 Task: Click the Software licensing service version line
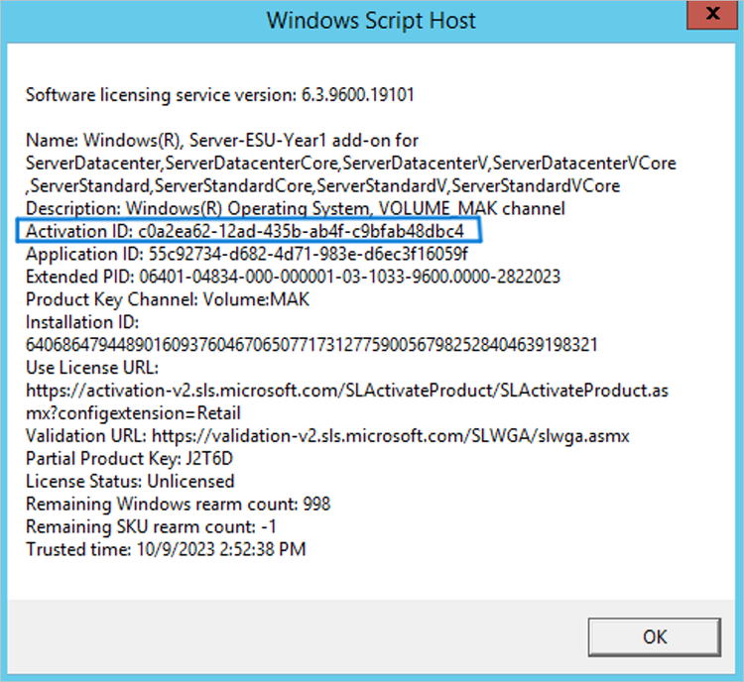click(219, 95)
